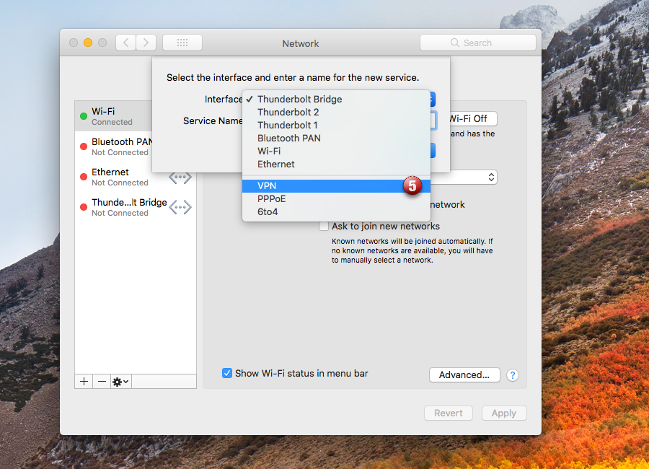Select Wi-Fi service in sidebar
649x469 pixels.
[x=114, y=116]
